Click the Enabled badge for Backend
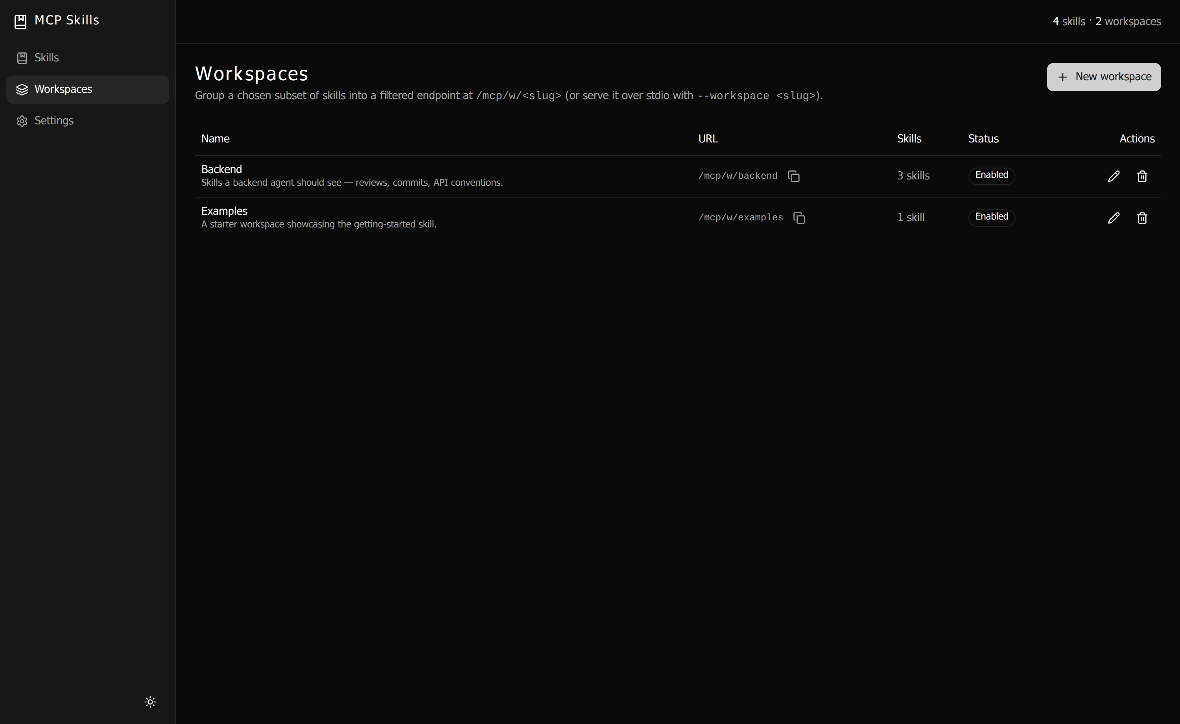This screenshot has width=1180, height=724. tap(992, 175)
